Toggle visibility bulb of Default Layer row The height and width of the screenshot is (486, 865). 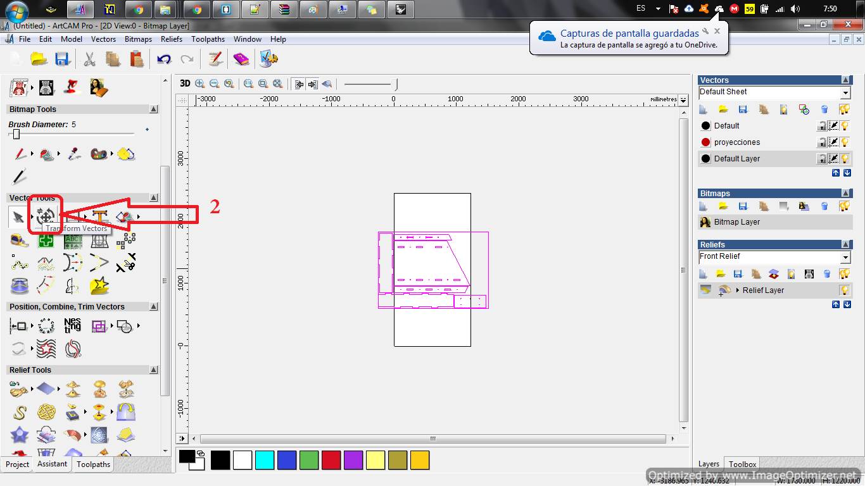coord(845,159)
